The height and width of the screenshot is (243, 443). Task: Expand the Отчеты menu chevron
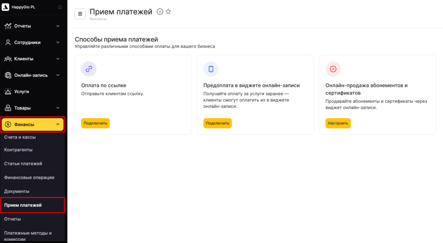58,26
